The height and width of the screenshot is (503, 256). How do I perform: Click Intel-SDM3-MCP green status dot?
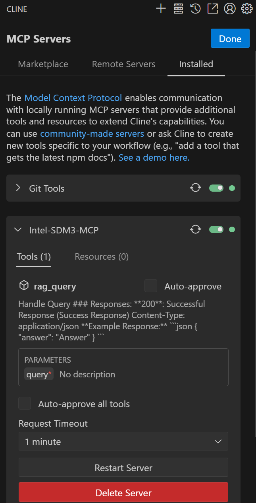(x=232, y=229)
